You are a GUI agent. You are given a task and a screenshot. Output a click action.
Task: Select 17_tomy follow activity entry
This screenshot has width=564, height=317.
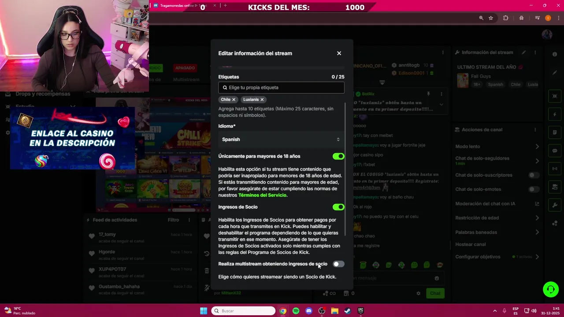pos(140,238)
